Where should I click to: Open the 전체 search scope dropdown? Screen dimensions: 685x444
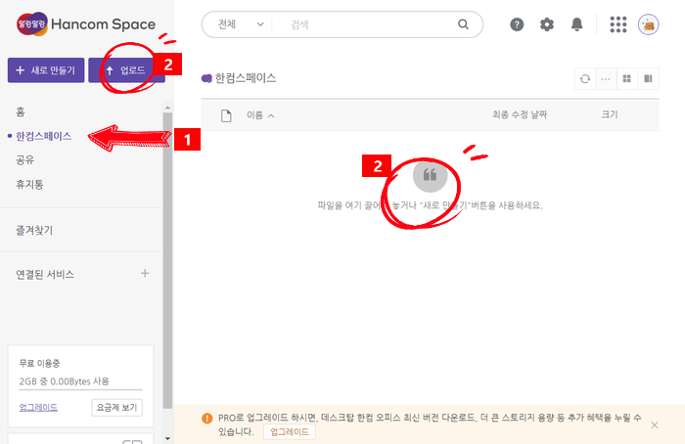pos(241,24)
